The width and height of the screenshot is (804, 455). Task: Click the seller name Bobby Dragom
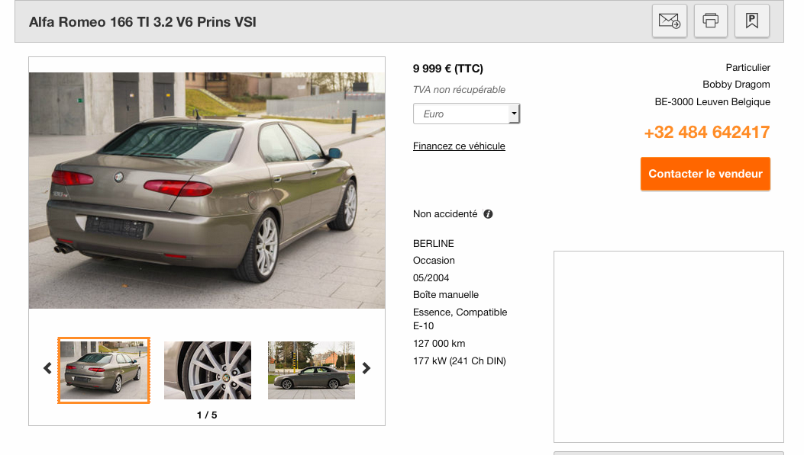click(x=736, y=85)
